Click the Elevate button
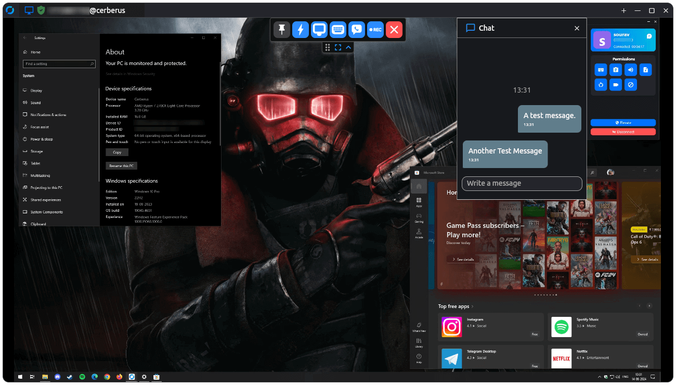 [x=623, y=123]
